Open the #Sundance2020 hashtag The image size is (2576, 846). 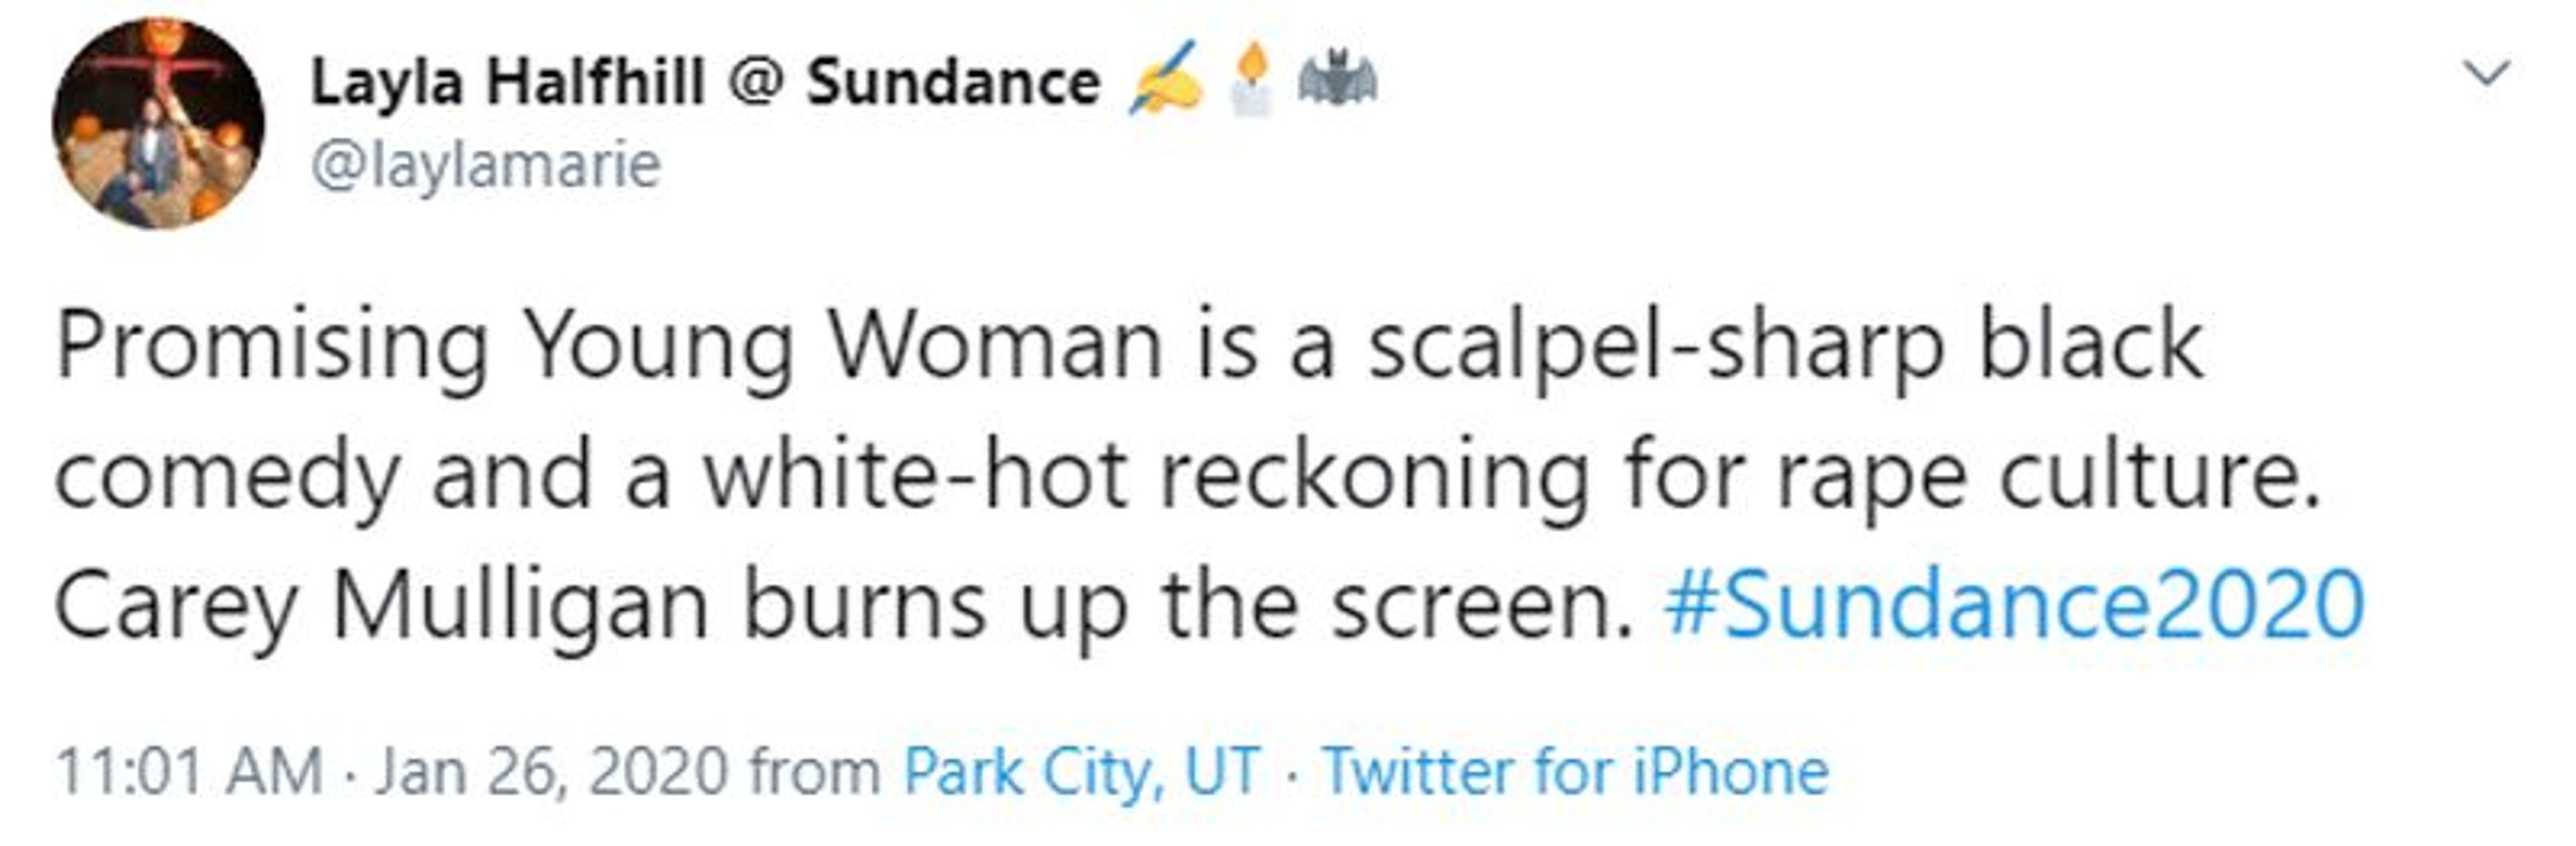(2013, 604)
